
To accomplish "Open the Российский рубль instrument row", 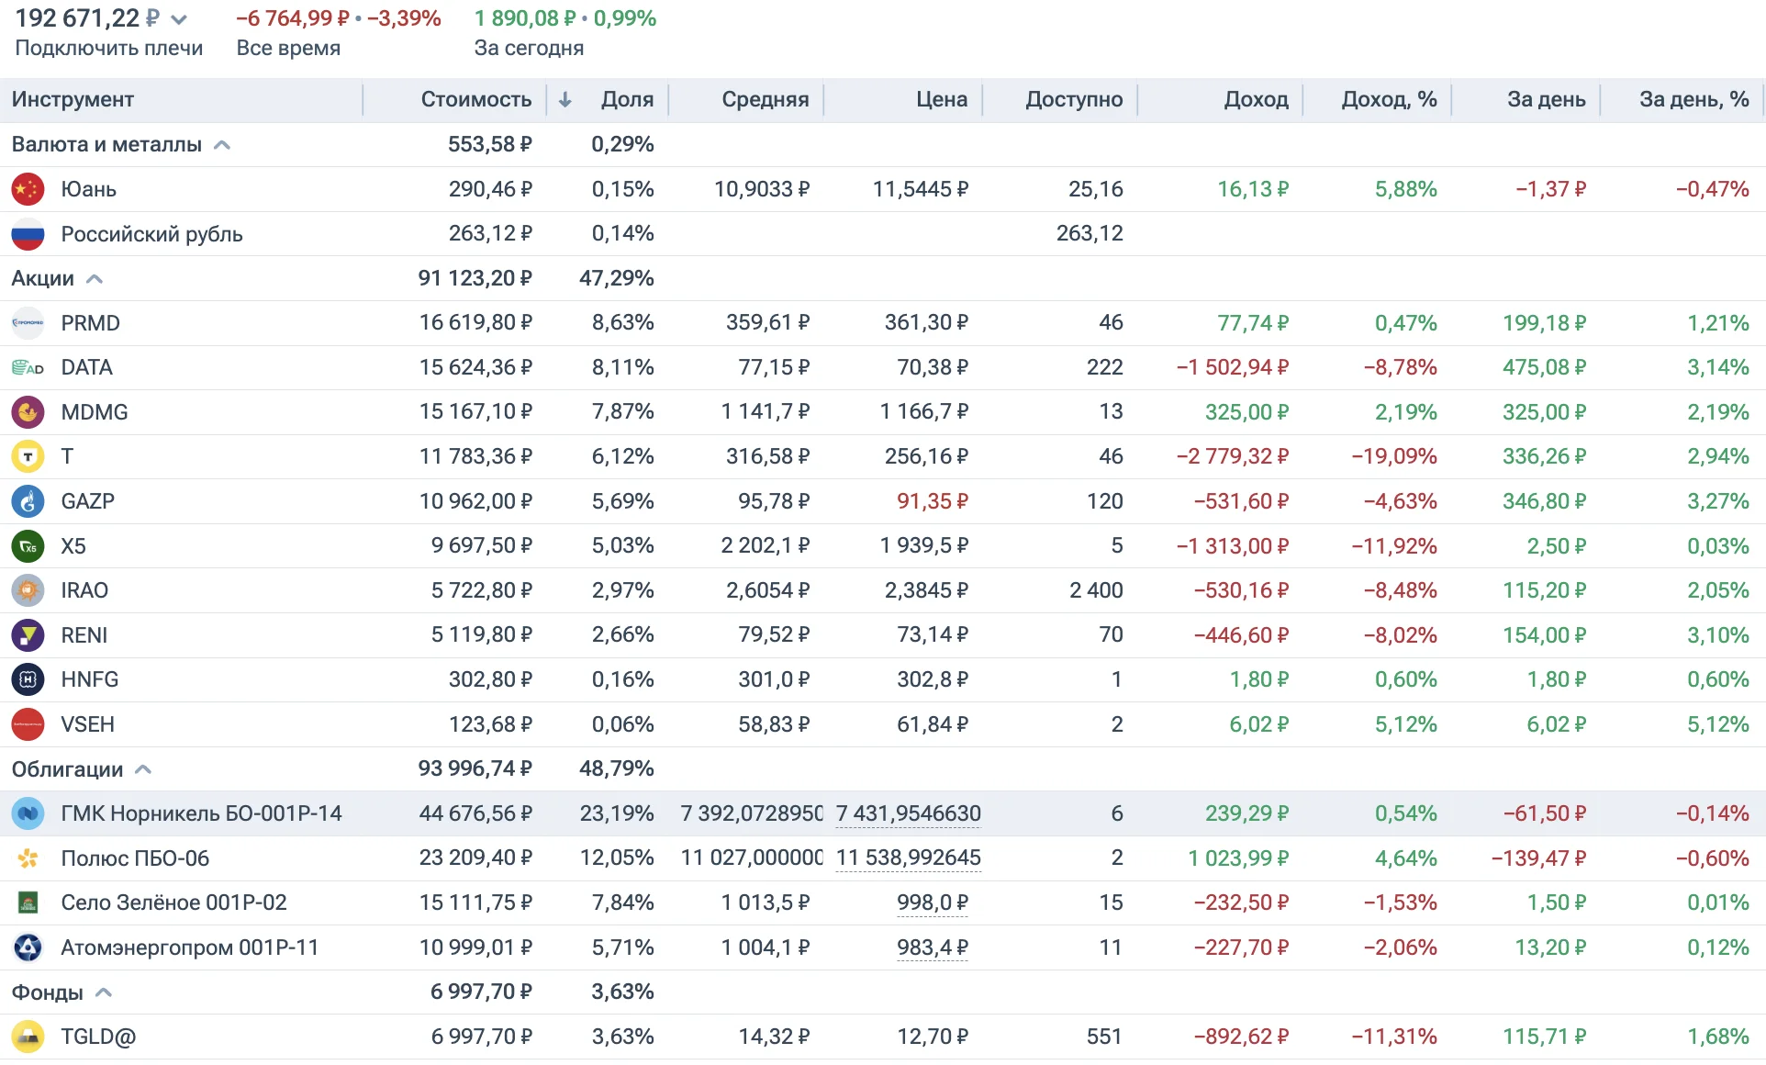I will click(x=883, y=234).
